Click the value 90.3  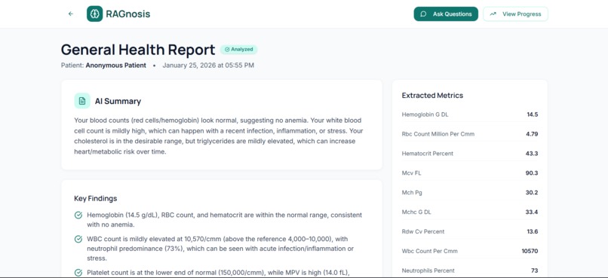coord(532,173)
